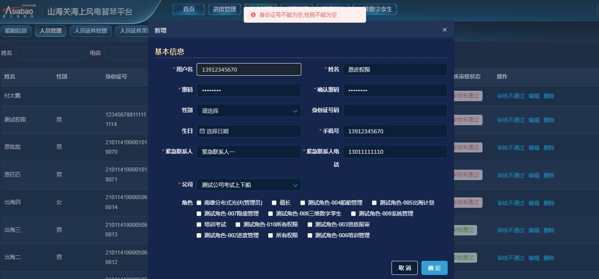
Task: Click the 确认密码 input field
Action: (x=395, y=90)
